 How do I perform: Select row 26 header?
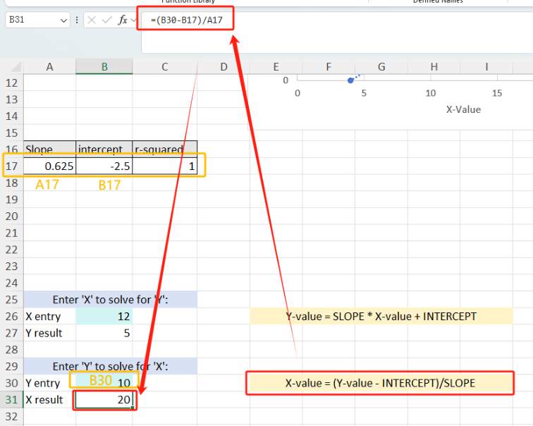(11, 317)
